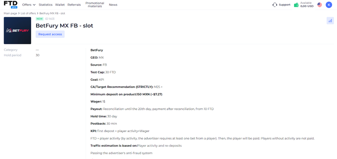Expand the Offers dropdown menu
The image size is (337, 159).
pyautogui.click(x=29, y=5)
